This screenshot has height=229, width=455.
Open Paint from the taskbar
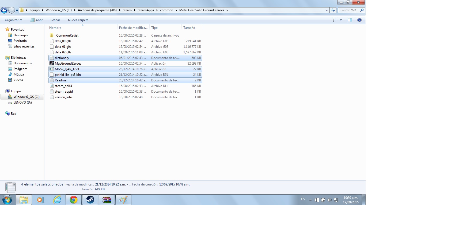click(123, 200)
